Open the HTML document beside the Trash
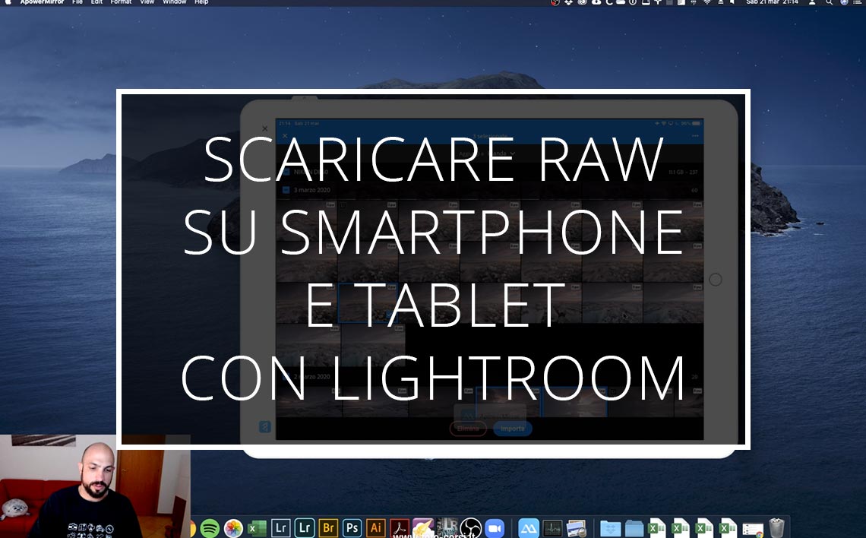Viewport: 866px width, 538px height. [x=753, y=529]
